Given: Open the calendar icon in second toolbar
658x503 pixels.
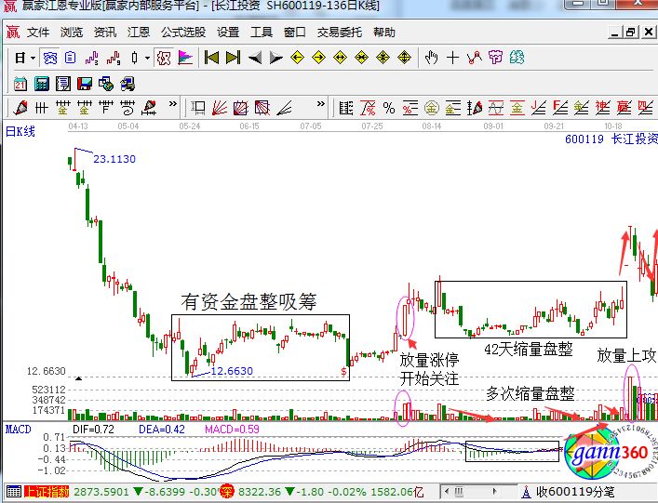Looking at the screenshot, I should tap(20, 83).
